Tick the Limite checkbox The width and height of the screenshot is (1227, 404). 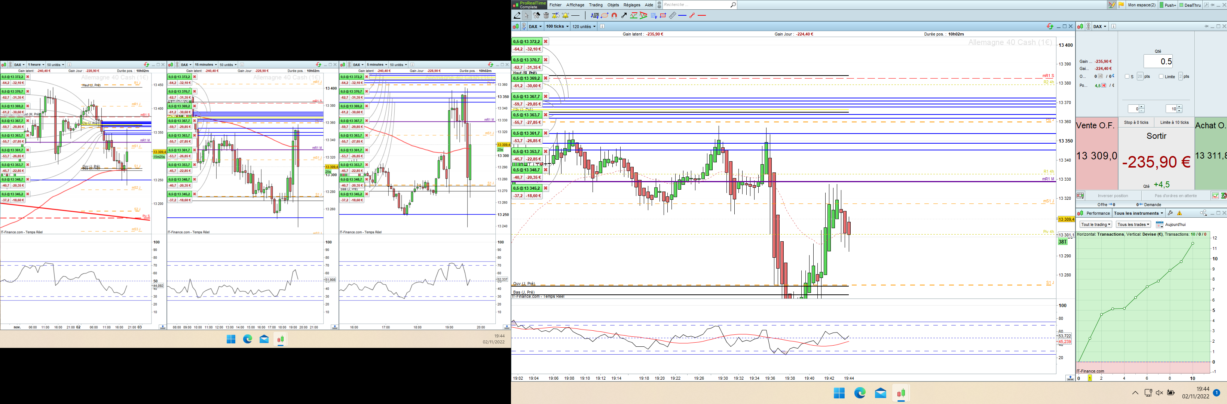click(x=1161, y=76)
